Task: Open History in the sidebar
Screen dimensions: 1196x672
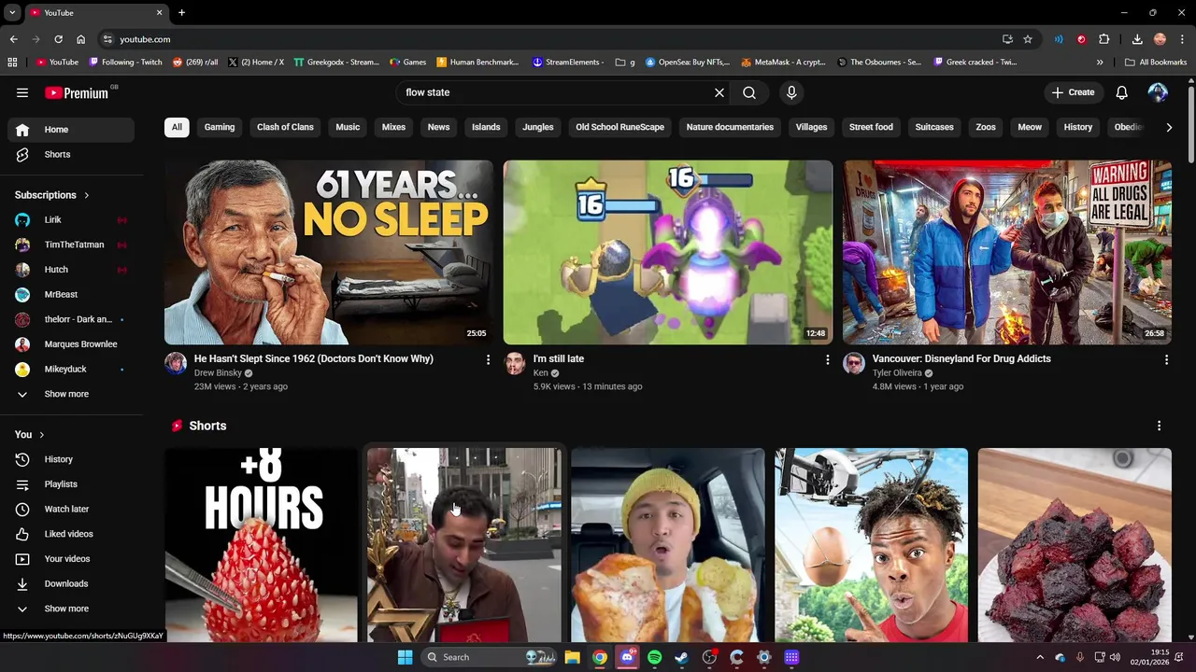Action: (x=71, y=459)
